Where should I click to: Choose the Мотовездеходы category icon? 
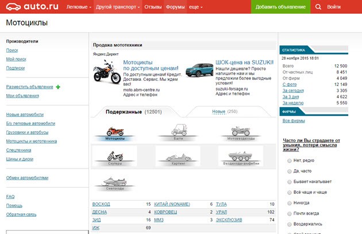pyautogui.click(x=240, y=131)
